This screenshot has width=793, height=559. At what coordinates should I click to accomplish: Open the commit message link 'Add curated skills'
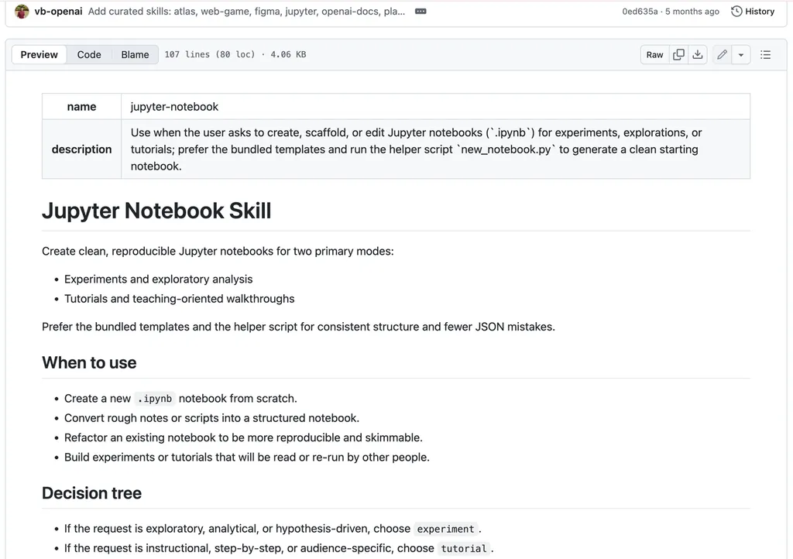pyautogui.click(x=246, y=11)
